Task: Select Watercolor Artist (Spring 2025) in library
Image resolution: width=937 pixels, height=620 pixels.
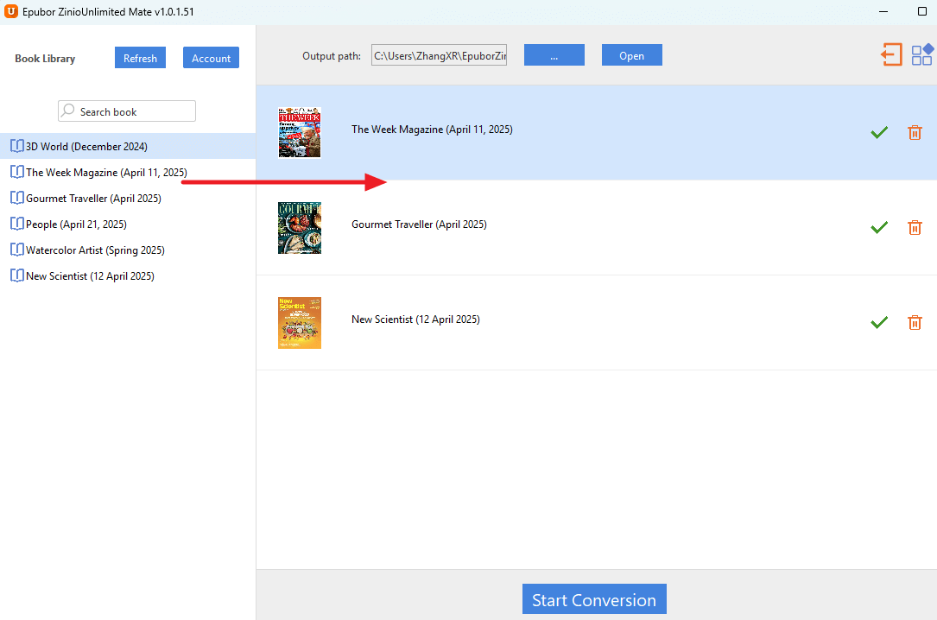Action: 128,250
